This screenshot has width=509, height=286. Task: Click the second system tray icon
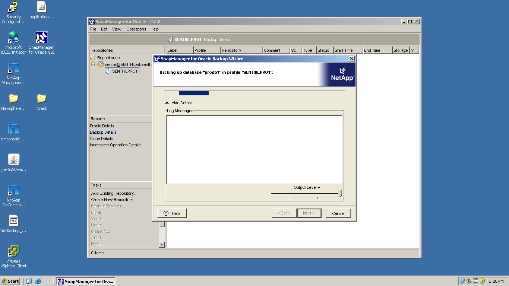[x=469, y=281]
